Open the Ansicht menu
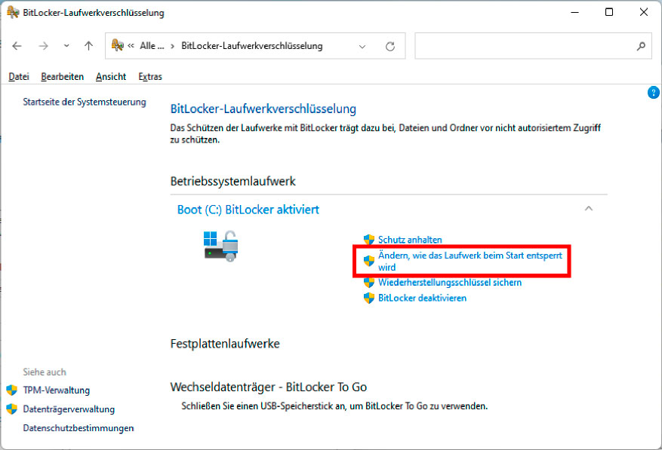662x450 pixels. tap(111, 76)
